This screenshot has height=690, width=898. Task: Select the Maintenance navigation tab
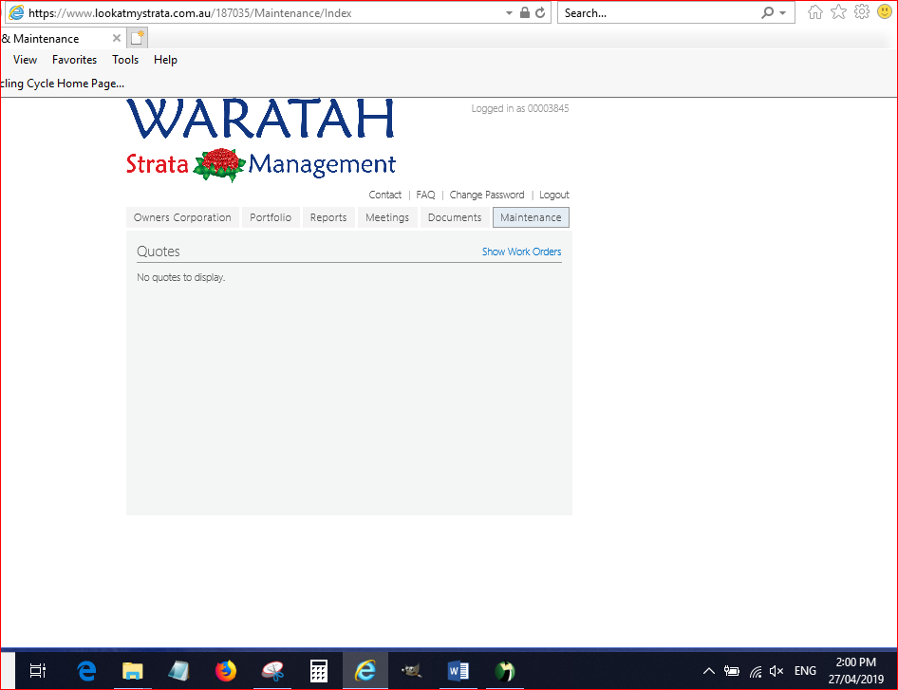(531, 217)
